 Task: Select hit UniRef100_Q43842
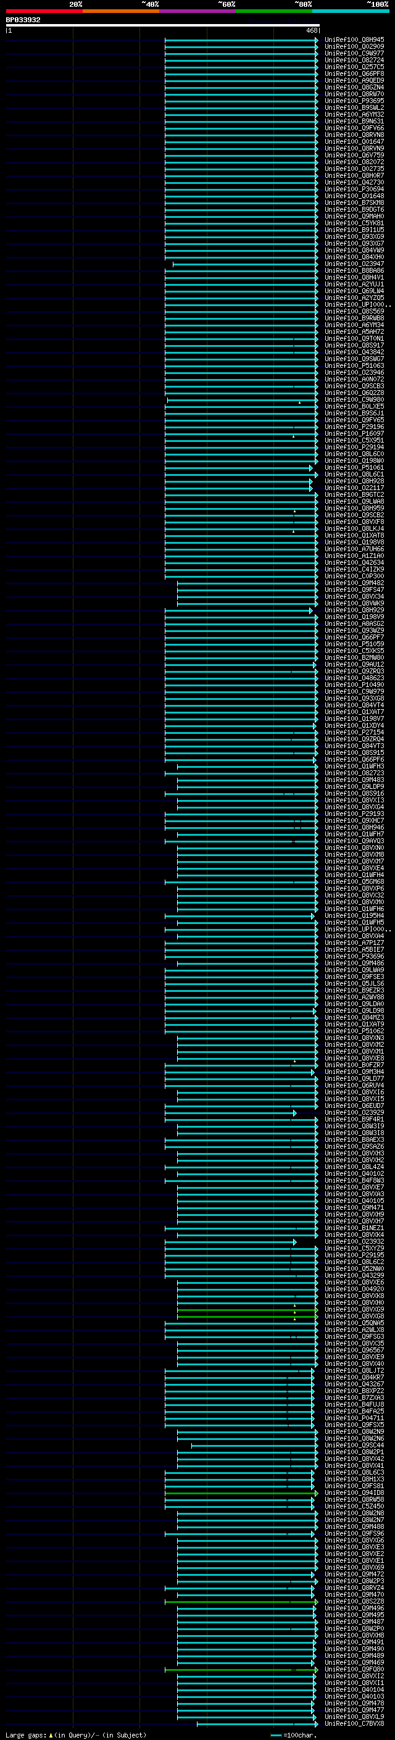(354, 352)
